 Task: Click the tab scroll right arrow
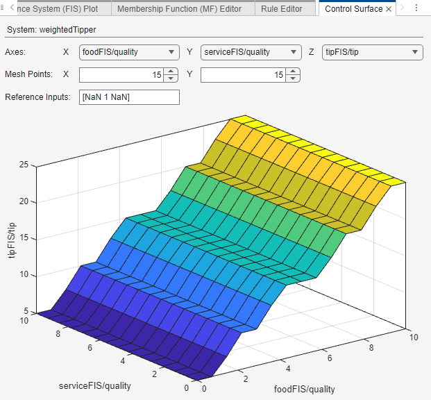click(402, 8)
